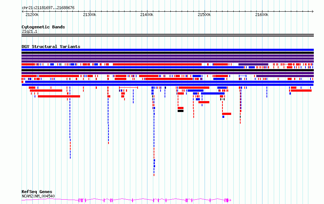Image resolution: width=324 pixels, height=204 pixels.
Task: Click the long purple variant segment starting near 21590k
Action: click(285, 76)
